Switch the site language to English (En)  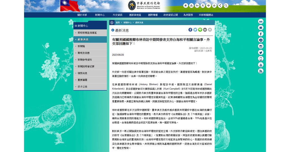197,5
